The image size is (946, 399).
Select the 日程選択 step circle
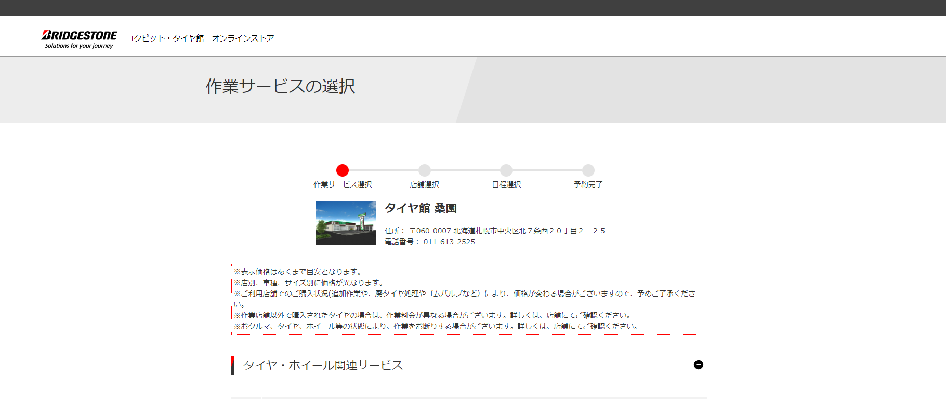click(x=506, y=170)
